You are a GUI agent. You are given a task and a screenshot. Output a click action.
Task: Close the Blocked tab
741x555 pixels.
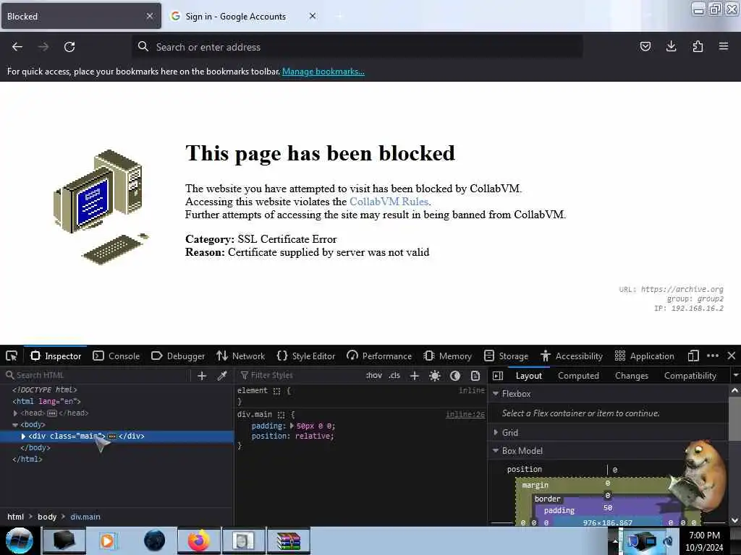149,16
